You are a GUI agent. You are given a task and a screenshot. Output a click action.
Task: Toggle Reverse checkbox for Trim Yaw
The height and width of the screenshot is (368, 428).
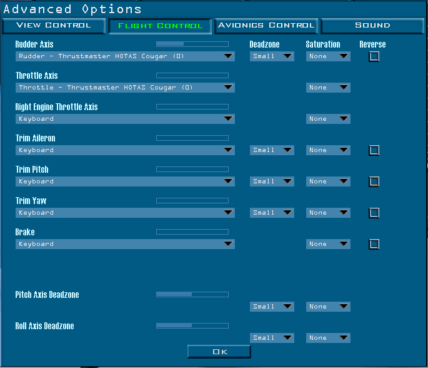tap(374, 213)
